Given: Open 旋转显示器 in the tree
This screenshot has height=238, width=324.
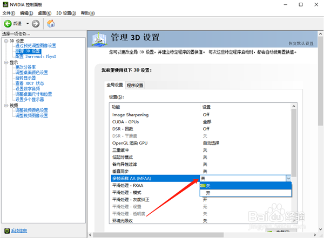Looking at the screenshot, I should [25, 78].
